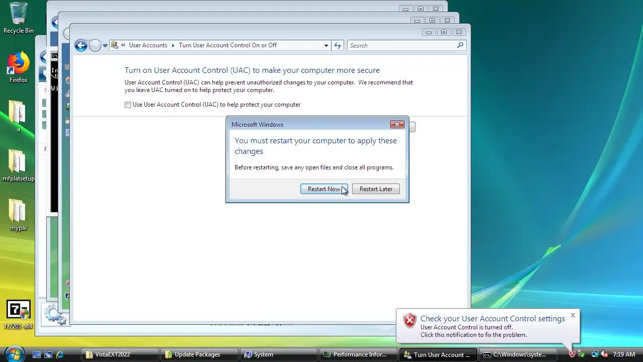Open the 7z2201-x64 installer icon
The width and height of the screenshot is (643, 362).
(18, 315)
